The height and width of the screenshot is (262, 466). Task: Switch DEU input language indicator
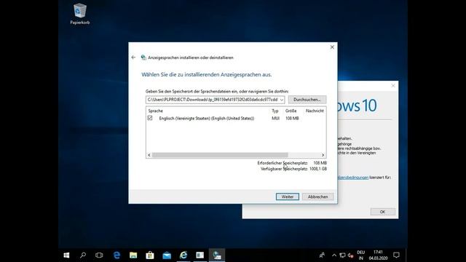pos(361,255)
